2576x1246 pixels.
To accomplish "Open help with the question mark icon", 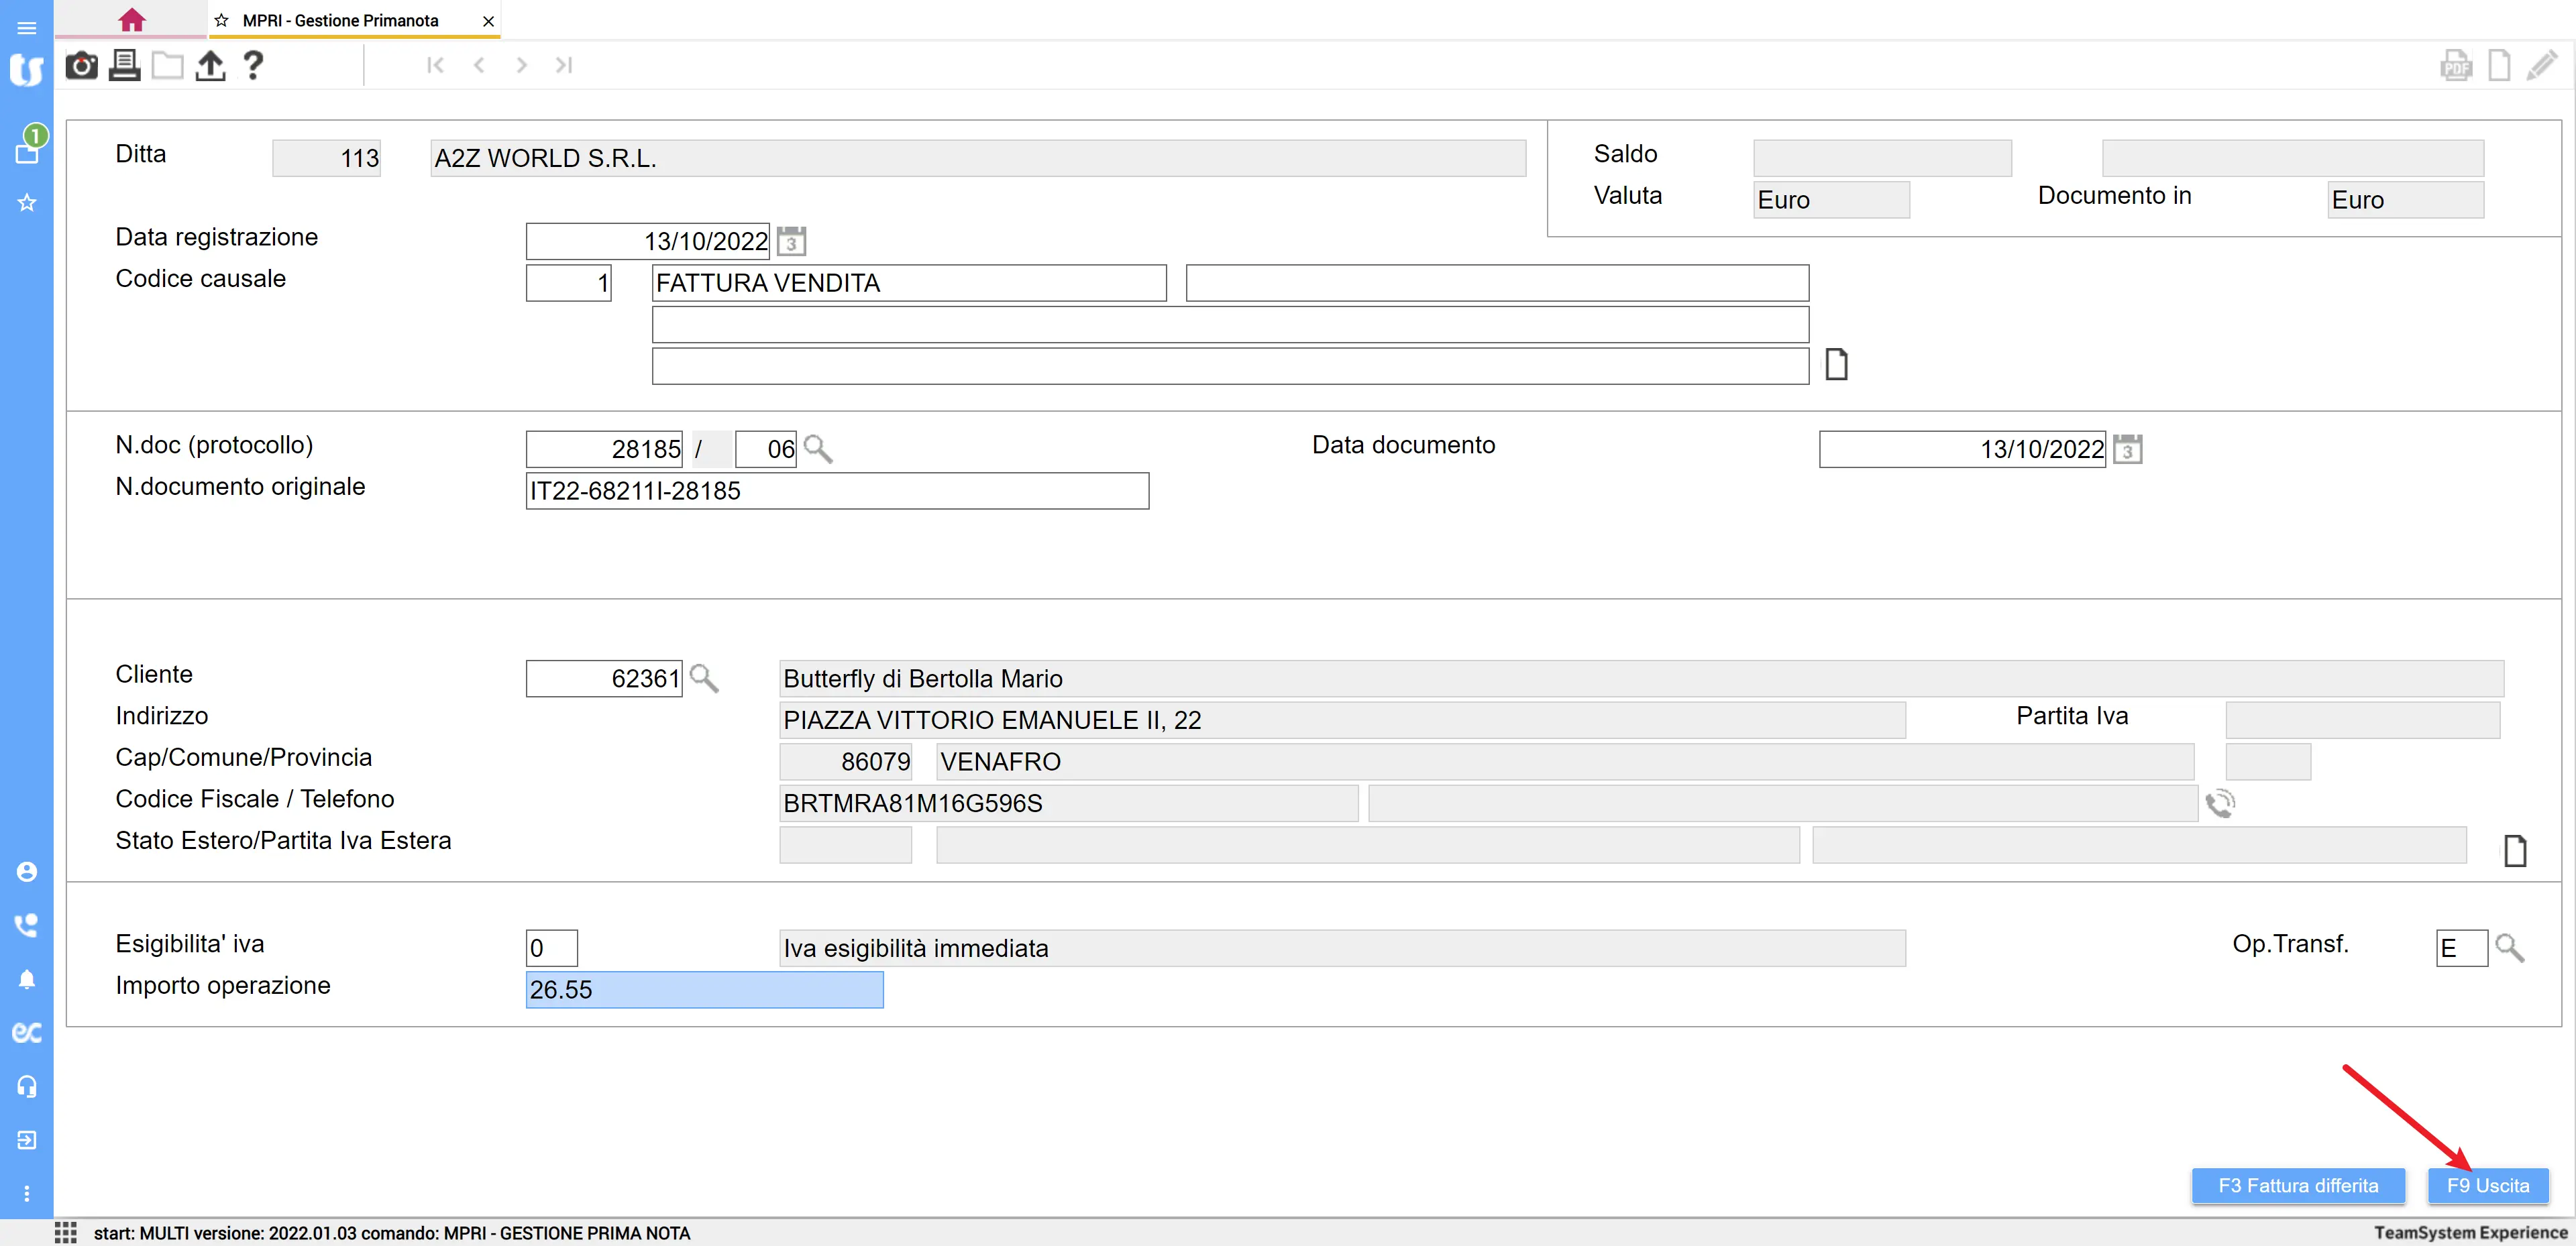I will coord(253,66).
